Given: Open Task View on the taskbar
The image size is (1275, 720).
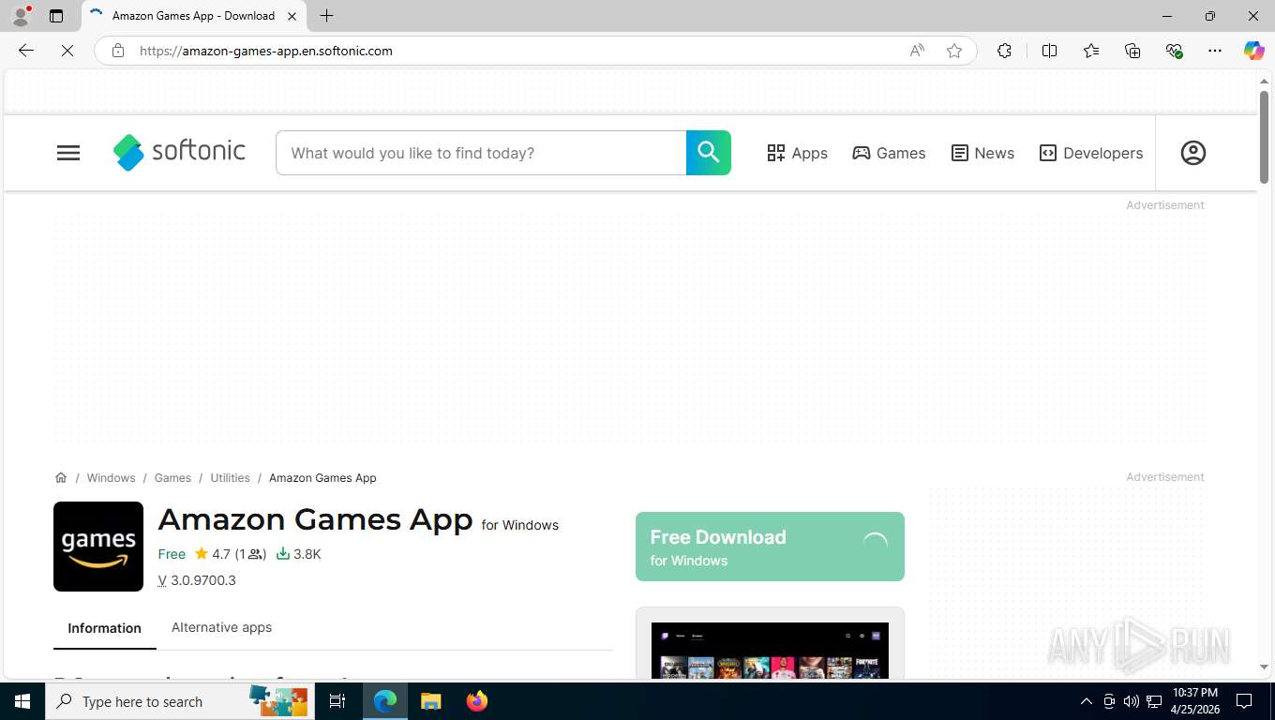Looking at the screenshot, I should point(337,701).
